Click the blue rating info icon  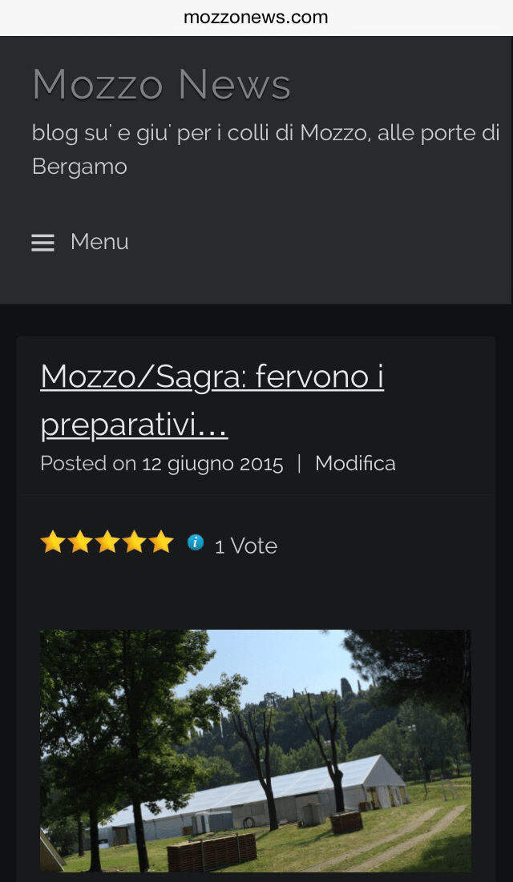[x=196, y=542]
